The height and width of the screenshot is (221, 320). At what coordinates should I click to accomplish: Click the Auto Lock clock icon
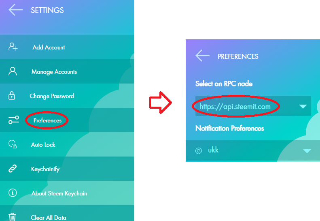pyautogui.click(x=13, y=144)
